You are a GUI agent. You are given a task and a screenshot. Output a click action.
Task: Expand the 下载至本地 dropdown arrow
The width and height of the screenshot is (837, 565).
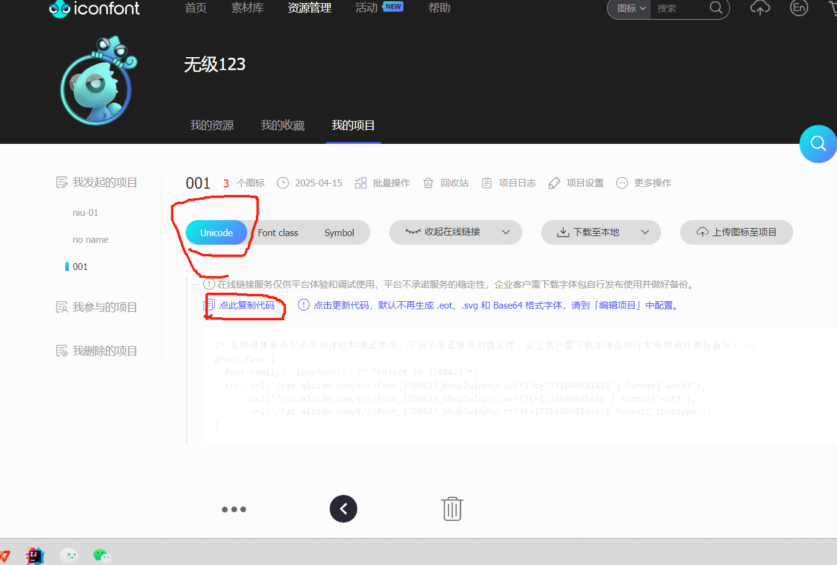(x=645, y=232)
